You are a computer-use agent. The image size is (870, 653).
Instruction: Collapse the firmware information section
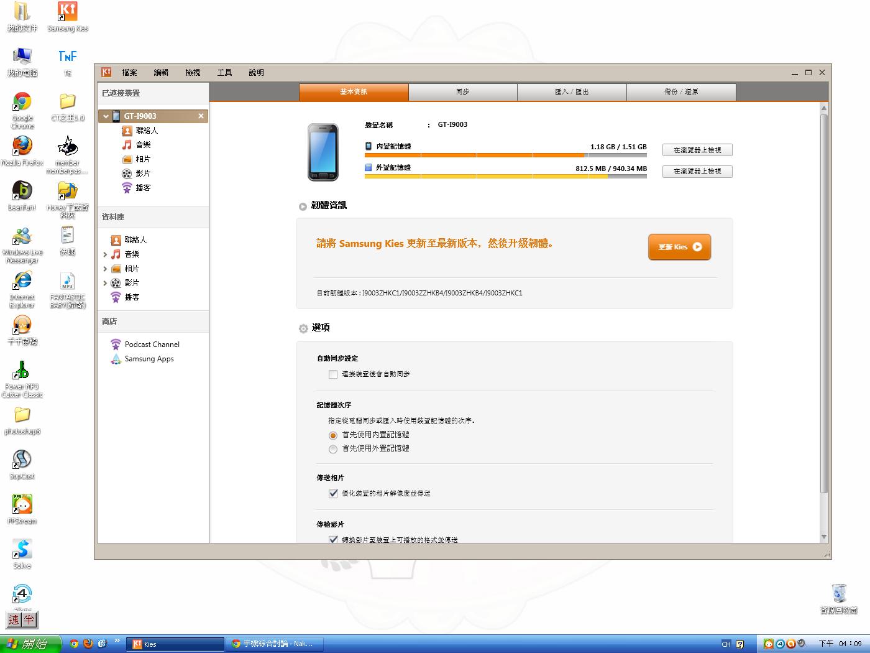click(303, 206)
